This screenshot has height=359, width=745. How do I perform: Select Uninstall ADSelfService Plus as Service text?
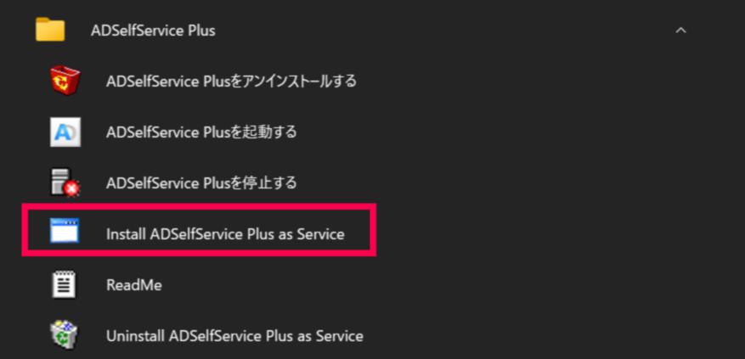coord(234,336)
